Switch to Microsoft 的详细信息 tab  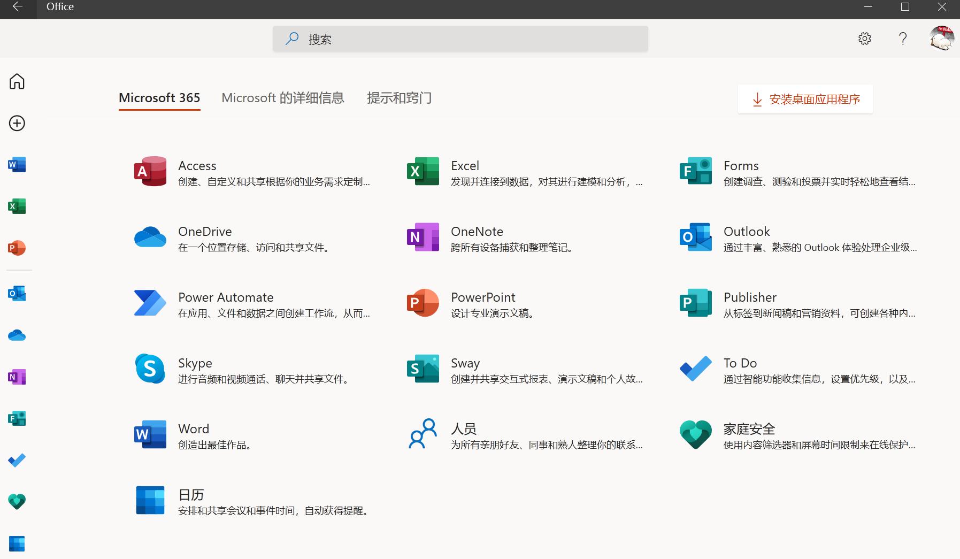pyautogui.click(x=283, y=98)
